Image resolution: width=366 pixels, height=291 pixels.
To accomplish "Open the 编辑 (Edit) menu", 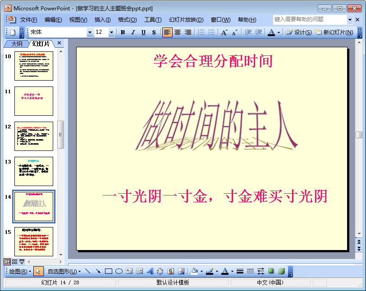I will click(53, 20).
